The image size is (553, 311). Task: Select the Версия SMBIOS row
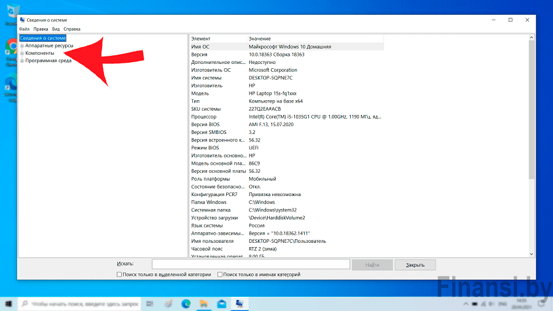pos(286,132)
